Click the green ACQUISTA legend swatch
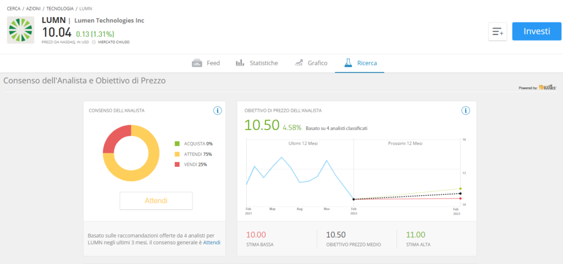 (177, 144)
